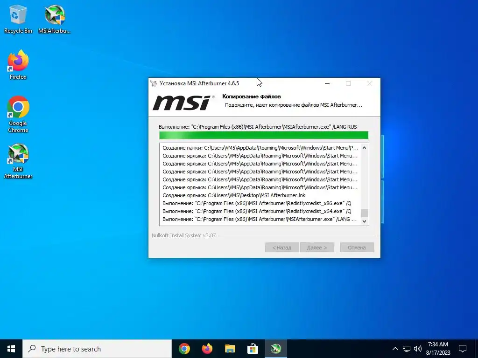Open the Windows Start menu
The image size is (478, 358).
pyautogui.click(x=11, y=349)
